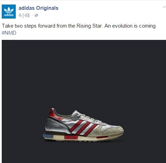
Task: Click the adidas wordmark inside the profile logo
Action: click(9, 15)
